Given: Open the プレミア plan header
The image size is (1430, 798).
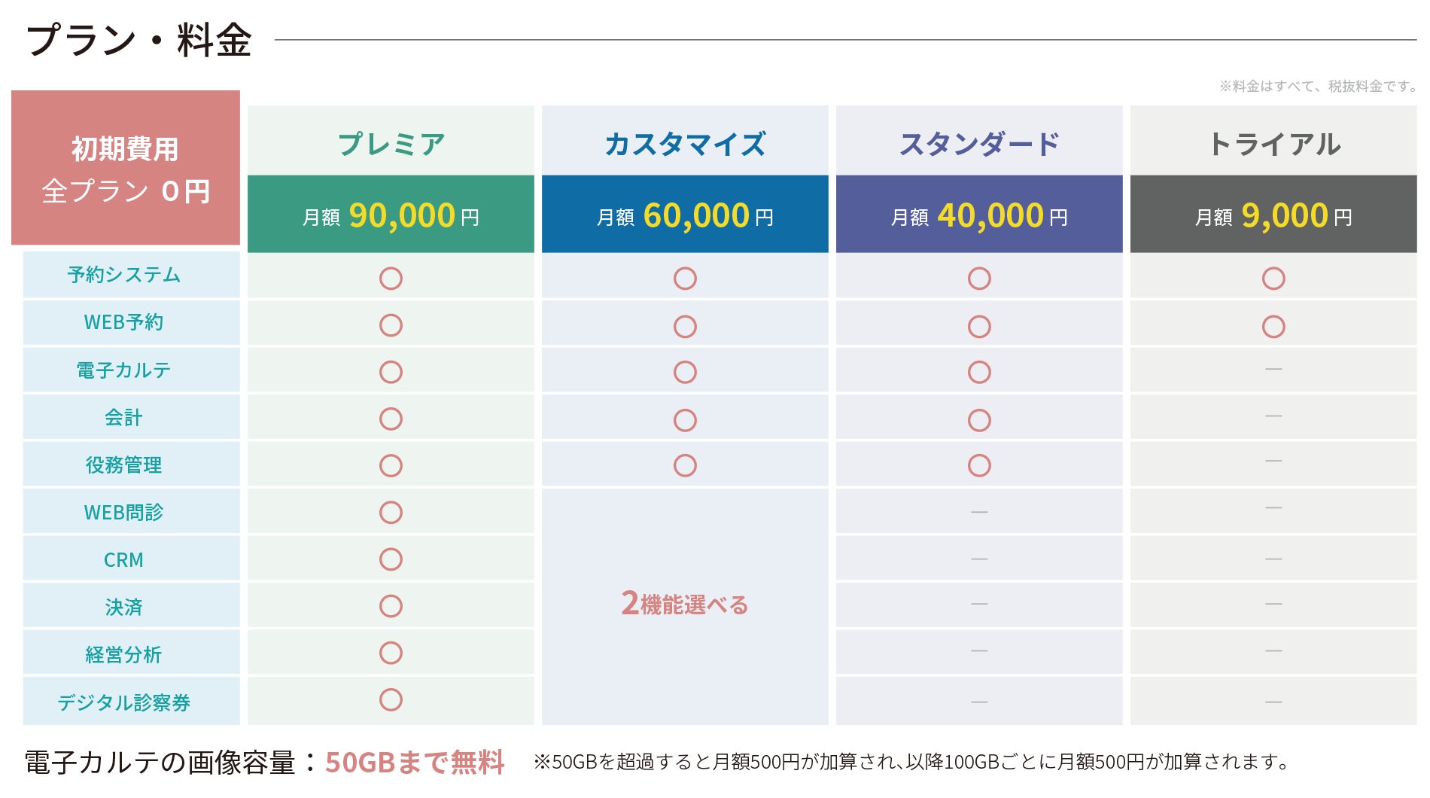Looking at the screenshot, I should pos(391,142).
